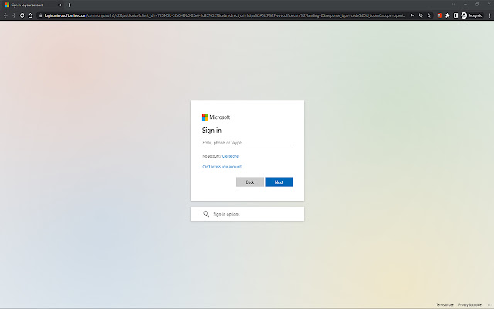Click the 'Sign in' heading text

point(211,131)
